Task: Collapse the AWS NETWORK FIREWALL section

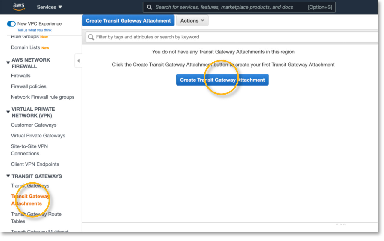Action: [8, 59]
